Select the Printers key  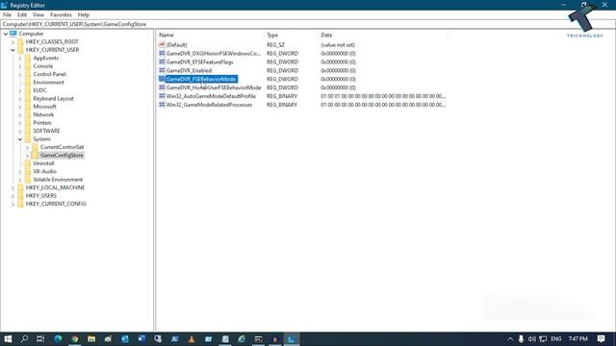point(42,123)
